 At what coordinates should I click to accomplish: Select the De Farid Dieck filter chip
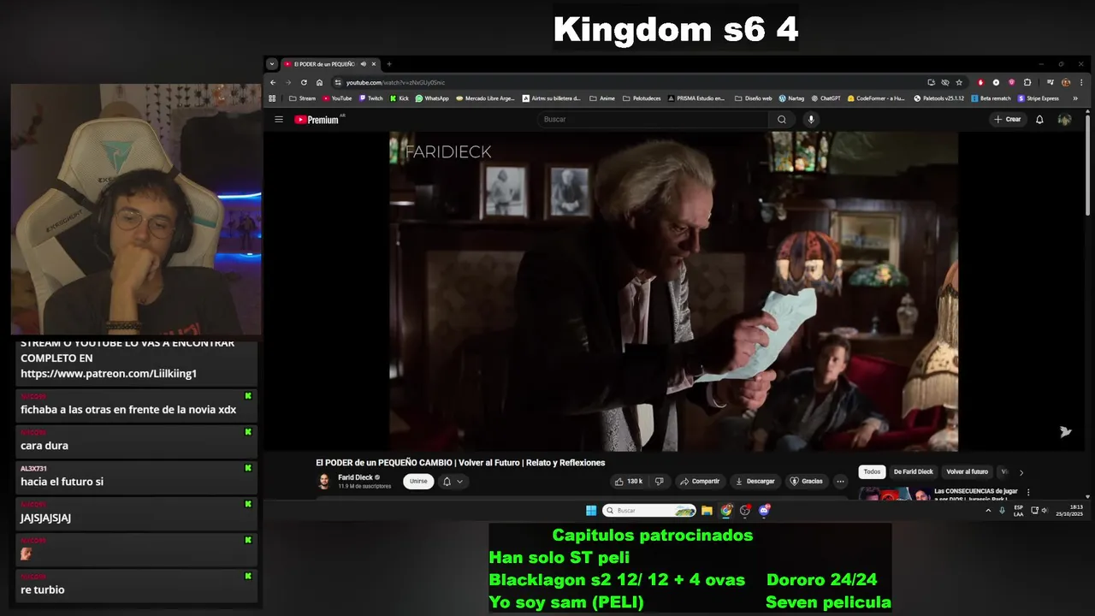[914, 472]
